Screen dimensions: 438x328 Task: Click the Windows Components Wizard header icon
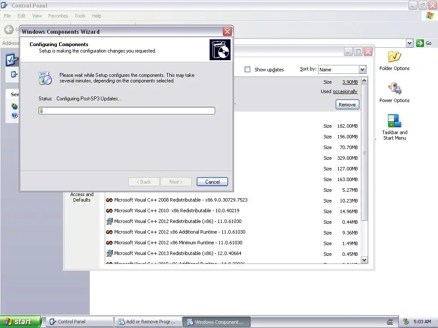click(x=220, y=50)
